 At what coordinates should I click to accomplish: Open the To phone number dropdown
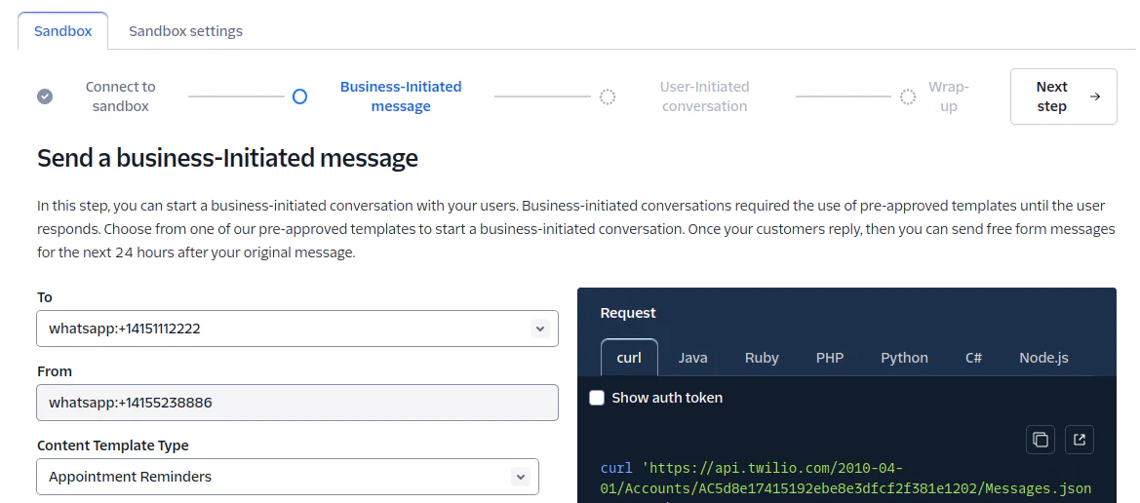297,329
